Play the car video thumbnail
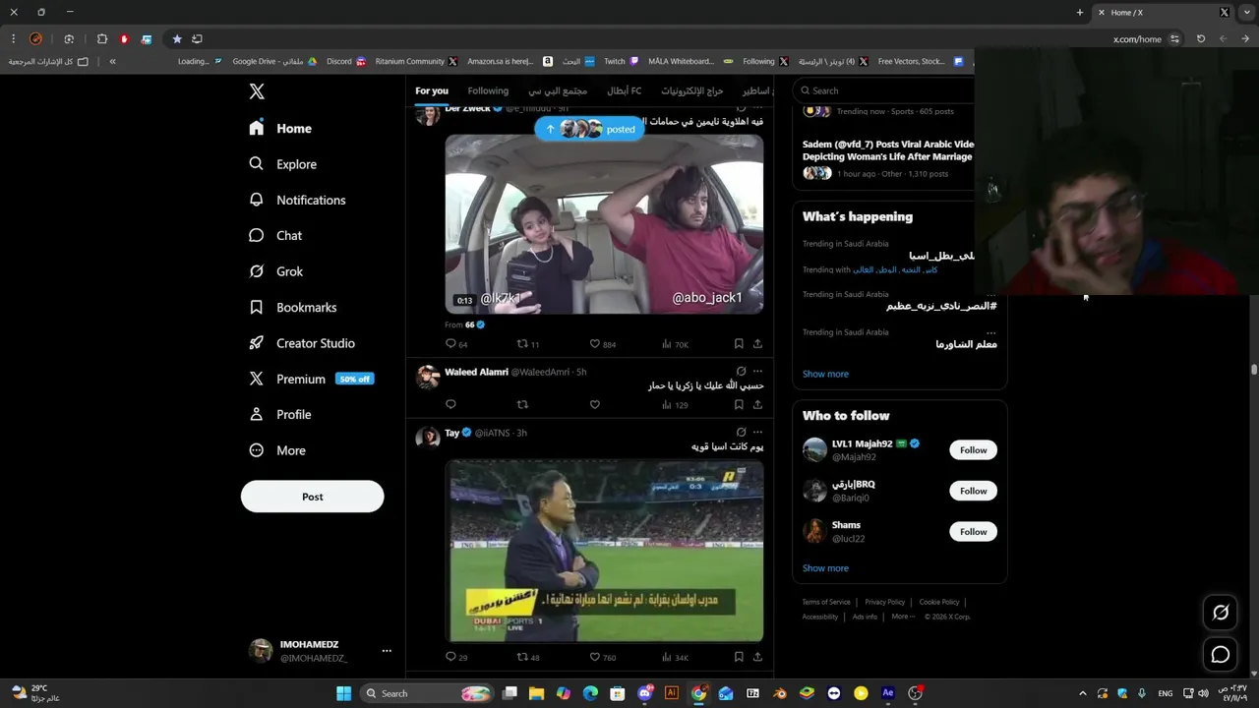The width and height of the screenshot is (1259, 708). coord(604,224)
